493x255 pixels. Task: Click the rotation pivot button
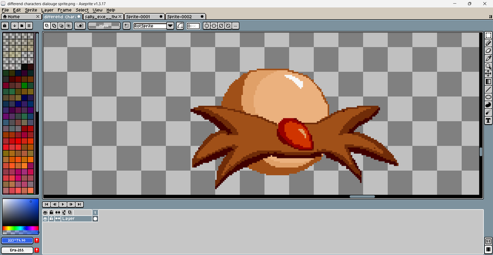127,26
